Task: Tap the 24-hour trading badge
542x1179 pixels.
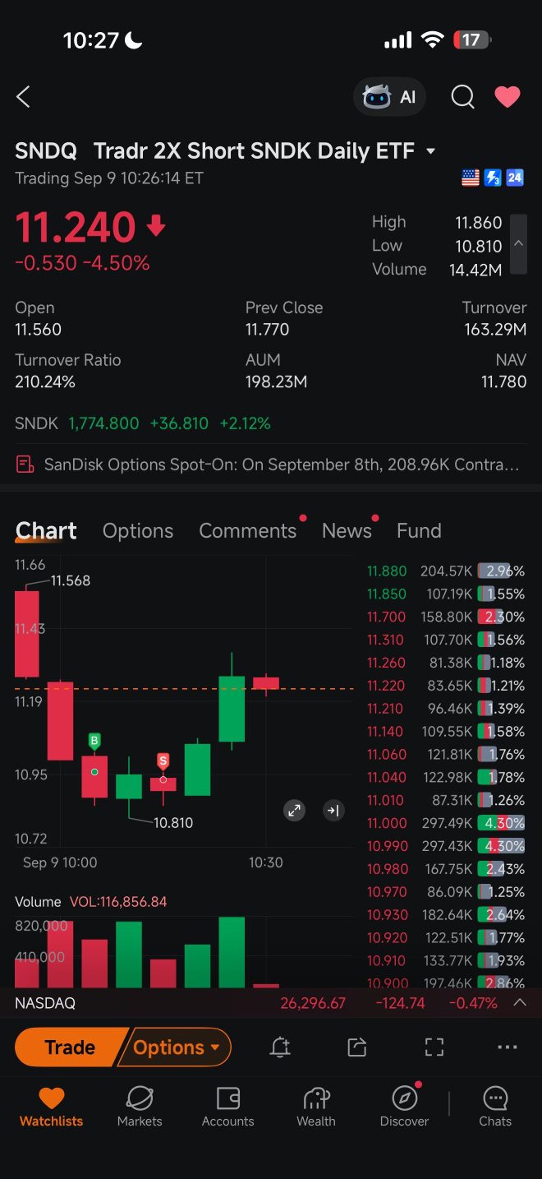Action: [x=515, y=178]
